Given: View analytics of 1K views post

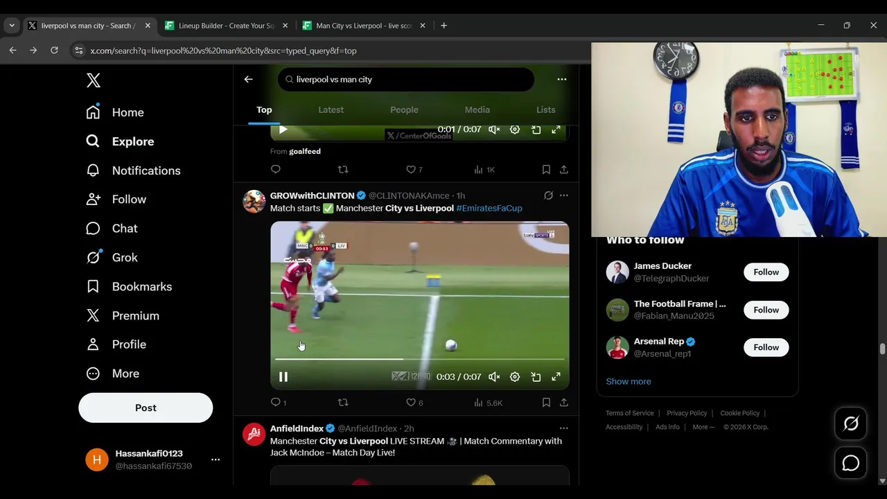Looking at the screenshot, I should pyautogui.click(x=484, y=169).
